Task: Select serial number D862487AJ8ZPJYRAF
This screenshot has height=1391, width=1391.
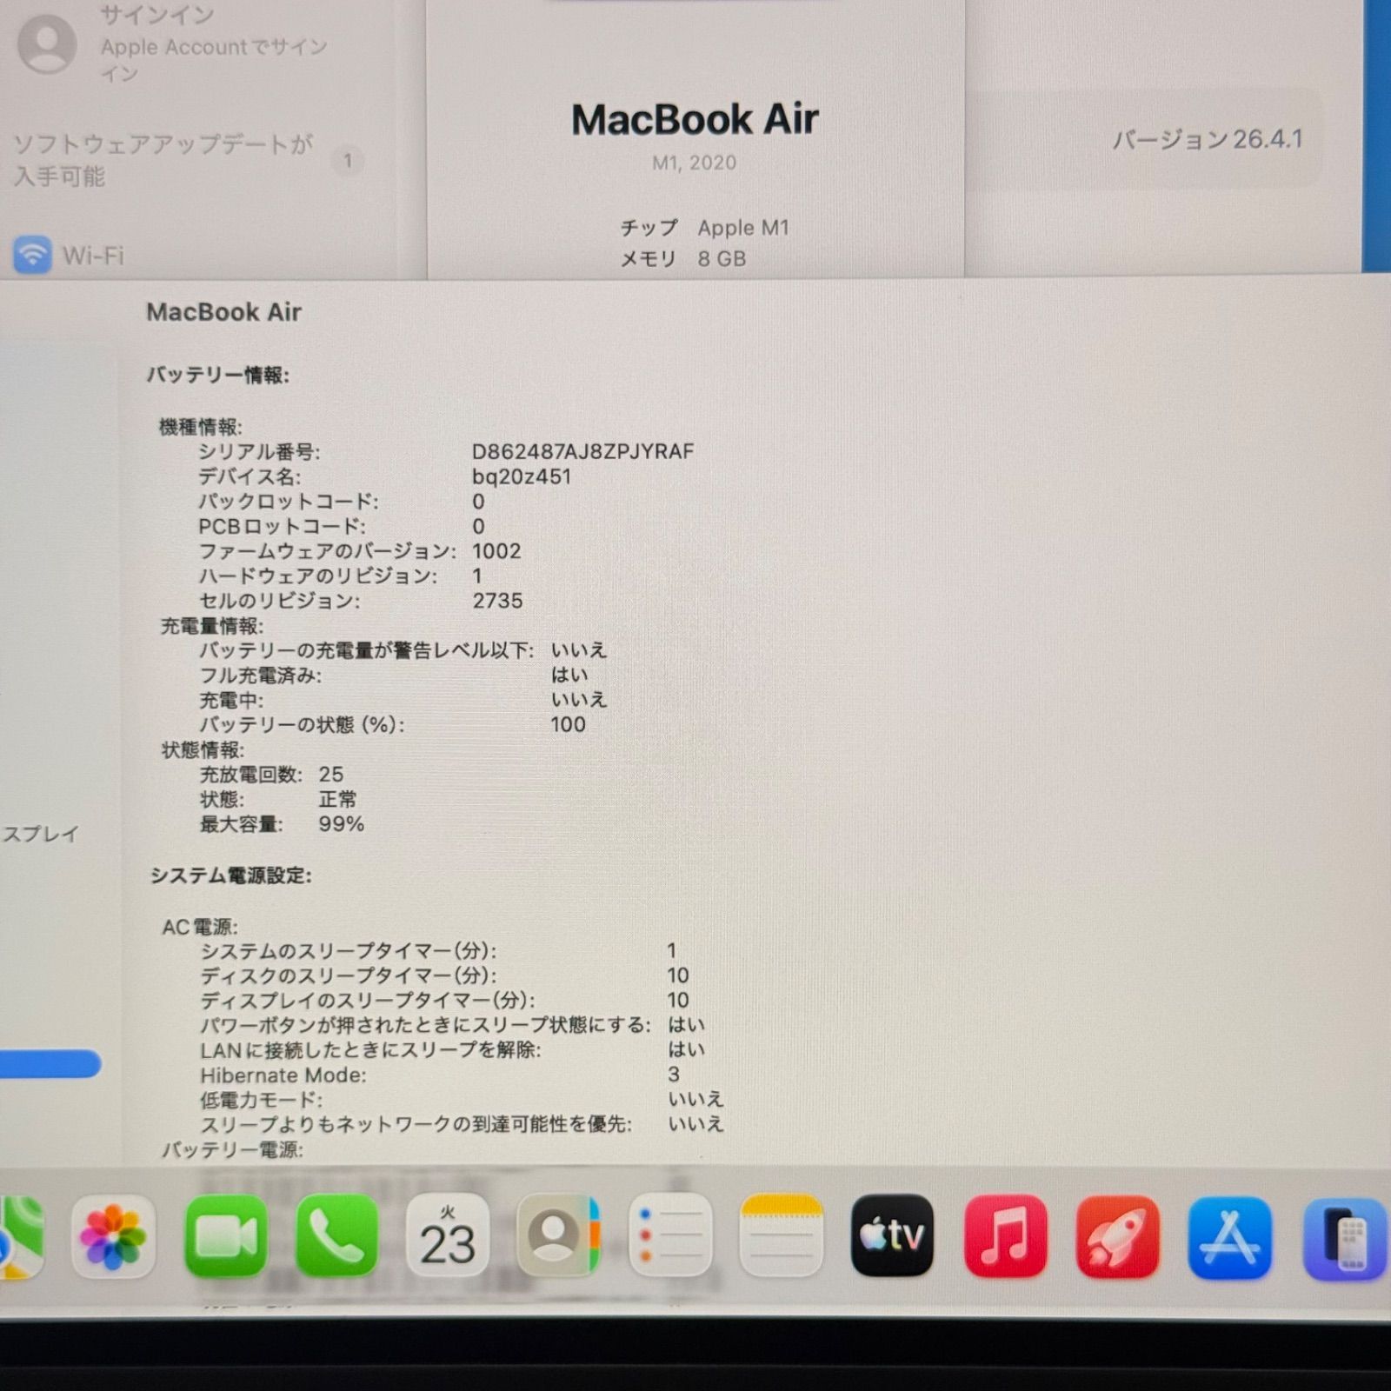Action: click(582, 451)
